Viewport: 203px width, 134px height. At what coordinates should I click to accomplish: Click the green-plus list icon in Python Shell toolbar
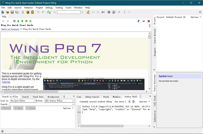[x=134, y=101]
